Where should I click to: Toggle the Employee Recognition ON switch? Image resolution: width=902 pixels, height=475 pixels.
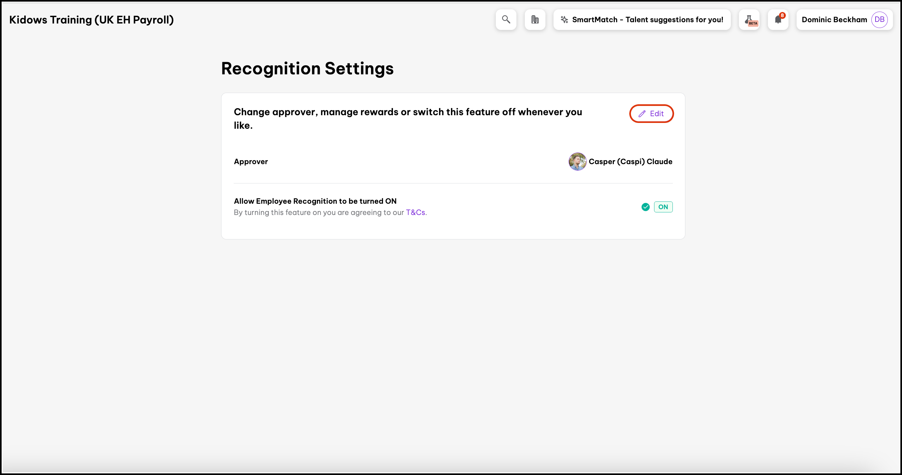point(663,207)
